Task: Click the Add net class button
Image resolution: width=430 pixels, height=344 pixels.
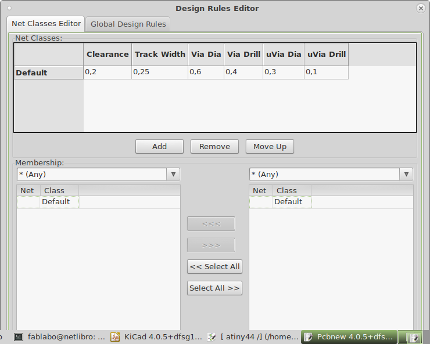Action: point(159,146)
